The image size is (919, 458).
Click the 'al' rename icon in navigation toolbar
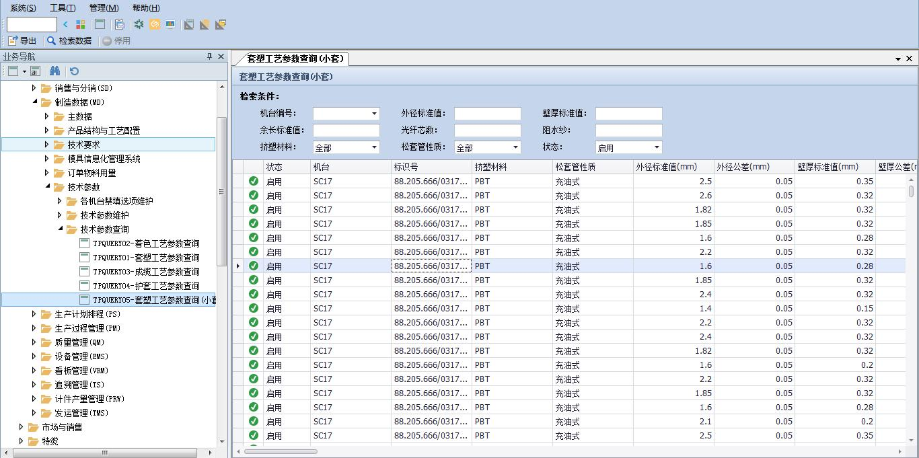click(x=35, y=71)
